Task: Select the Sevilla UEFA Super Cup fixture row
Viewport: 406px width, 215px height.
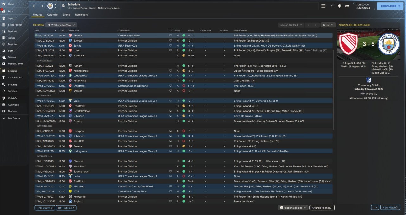Action: tap(127, 45)
